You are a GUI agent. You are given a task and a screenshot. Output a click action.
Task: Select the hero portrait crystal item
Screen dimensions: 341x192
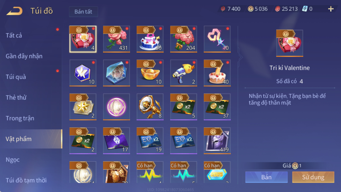coord(116,73)
